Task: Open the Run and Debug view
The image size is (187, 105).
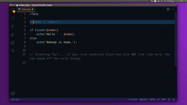Action: (x=13, y=34)
